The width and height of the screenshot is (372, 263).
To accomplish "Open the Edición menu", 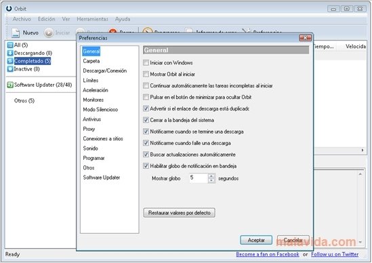I will [x=47, y=19].
